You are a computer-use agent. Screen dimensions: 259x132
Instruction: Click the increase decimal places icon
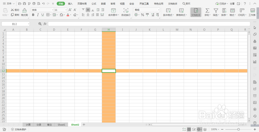(153, 15)
